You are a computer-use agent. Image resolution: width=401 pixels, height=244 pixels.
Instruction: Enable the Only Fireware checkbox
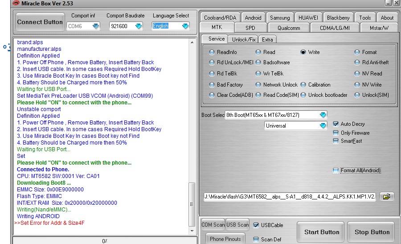coord(336,133)
